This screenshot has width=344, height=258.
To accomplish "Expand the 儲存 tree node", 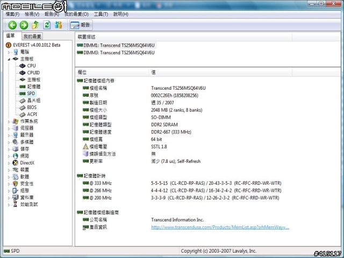I will (9, 149).
